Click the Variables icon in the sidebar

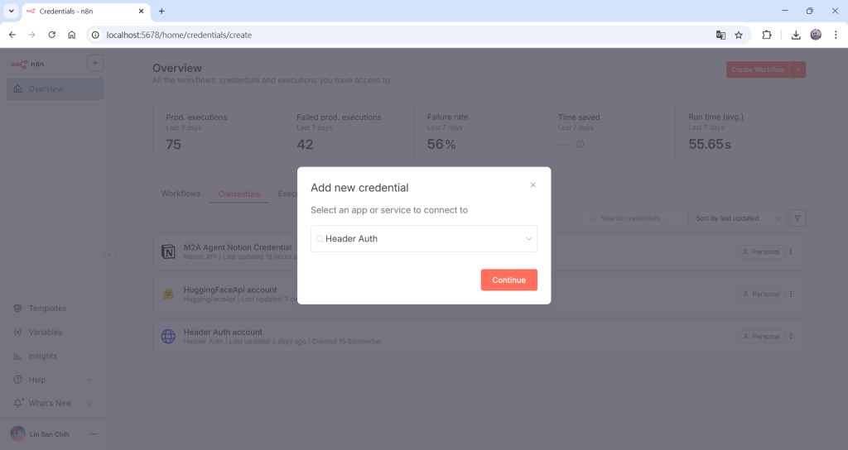[17, 333]
